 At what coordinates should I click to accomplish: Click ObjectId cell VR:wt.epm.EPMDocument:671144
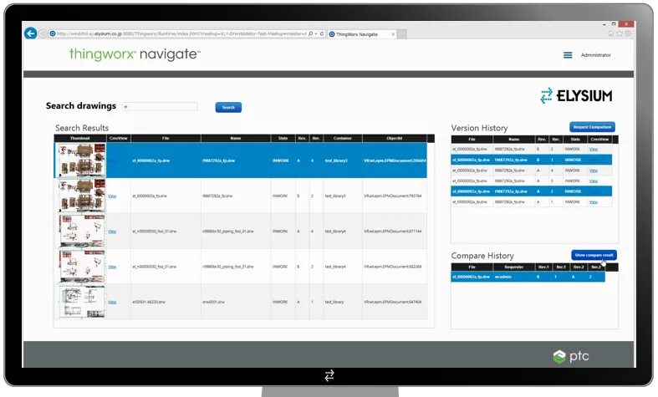(393, 232)
